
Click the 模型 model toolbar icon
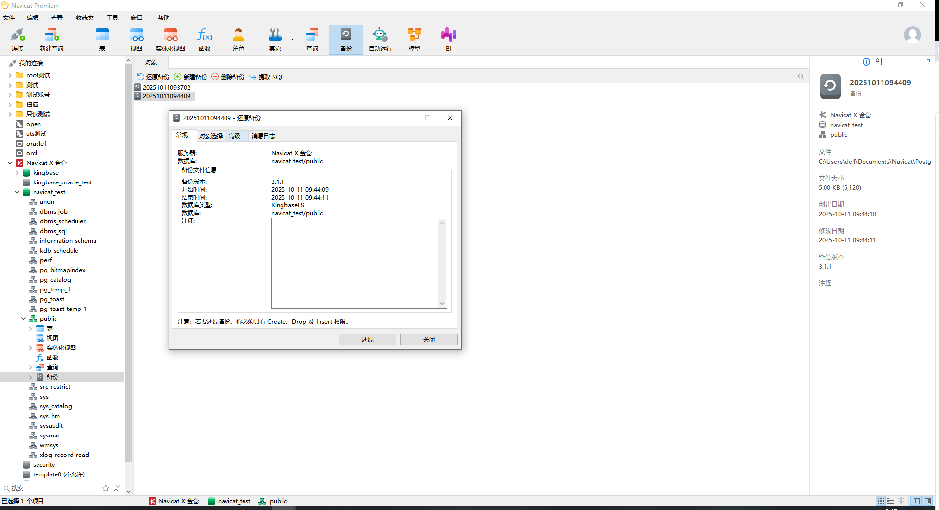414,39
